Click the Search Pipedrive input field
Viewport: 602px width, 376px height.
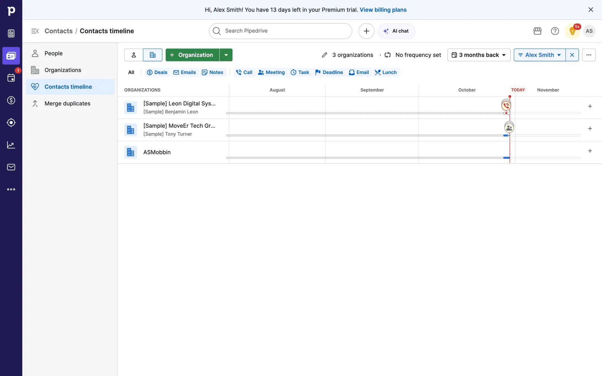coord(280,31)
